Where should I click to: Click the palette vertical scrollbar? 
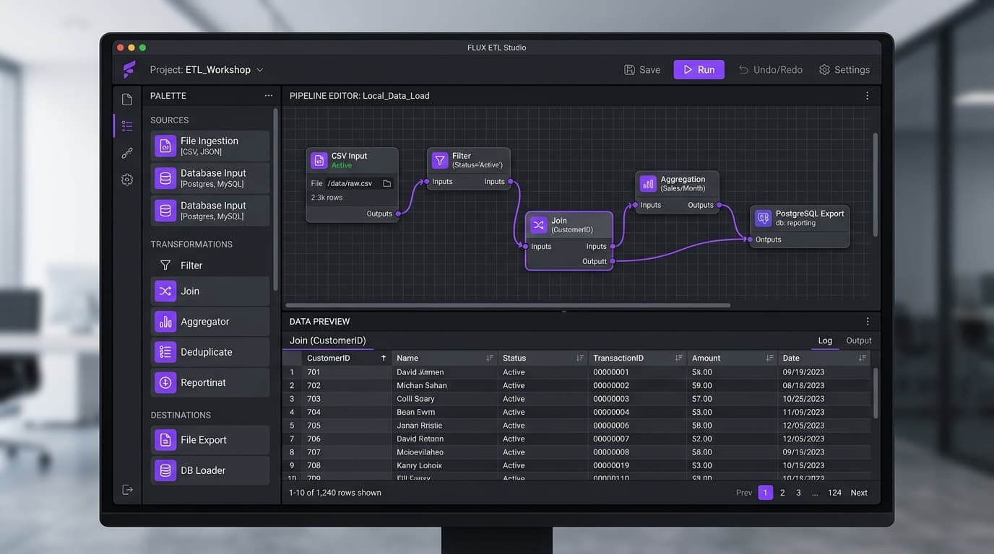[275, 199]
